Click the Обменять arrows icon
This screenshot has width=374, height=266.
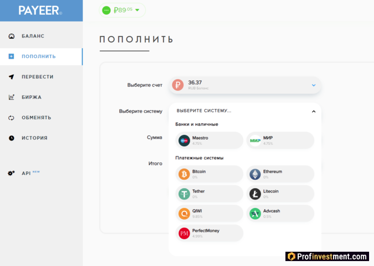pyautogui.click(x=11, y=118)
